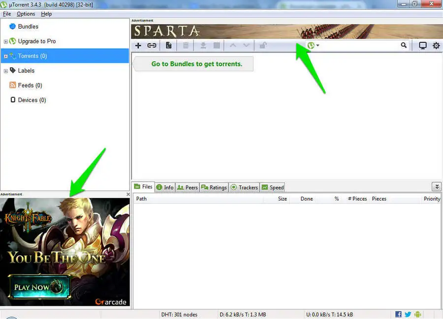The height and width of the screenshot is (319, 443).
Task: Select Upgrade to Pro in sidebar
Action: click(37, 41)
